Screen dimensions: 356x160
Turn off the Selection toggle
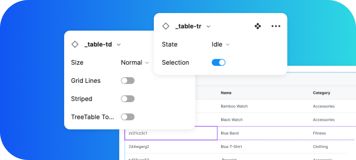[x=219, y=62]
